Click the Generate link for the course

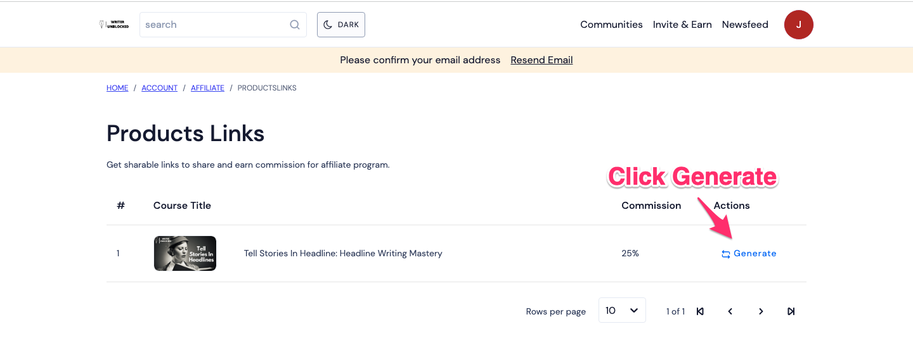tap(749, 254)
